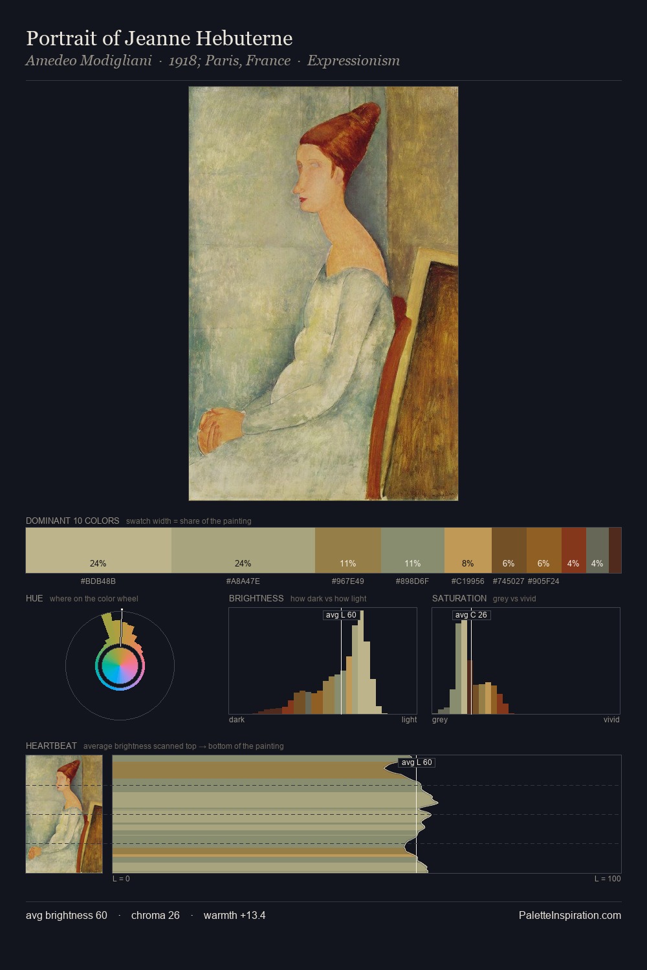Click the 'avg C 26' label
Screen dimensions: 647x970
point(471,615)
